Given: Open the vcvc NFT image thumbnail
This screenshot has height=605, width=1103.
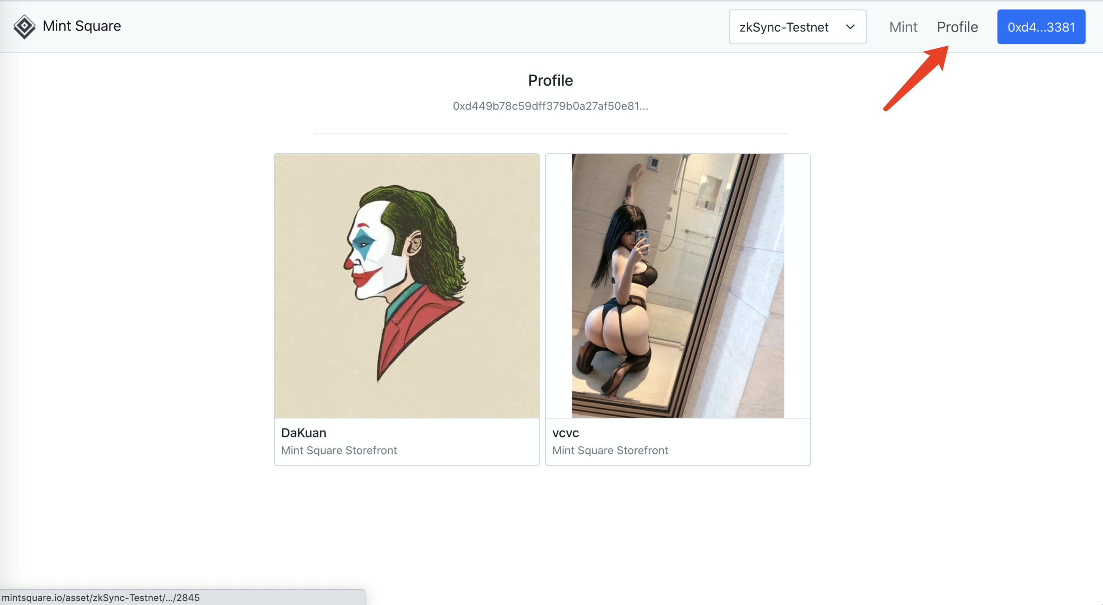Looking at the screenshot, I should point(677,286).
